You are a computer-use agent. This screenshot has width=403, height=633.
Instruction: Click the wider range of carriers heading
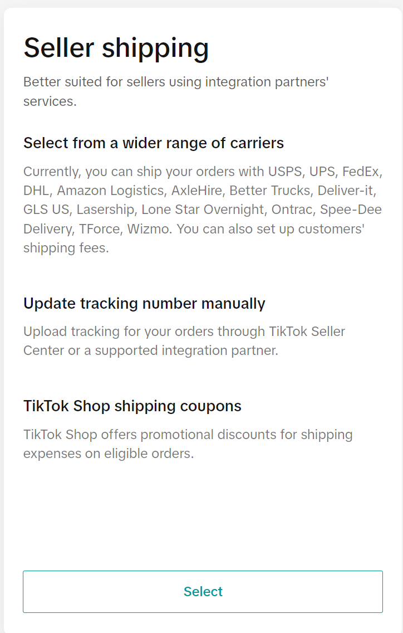153,143
